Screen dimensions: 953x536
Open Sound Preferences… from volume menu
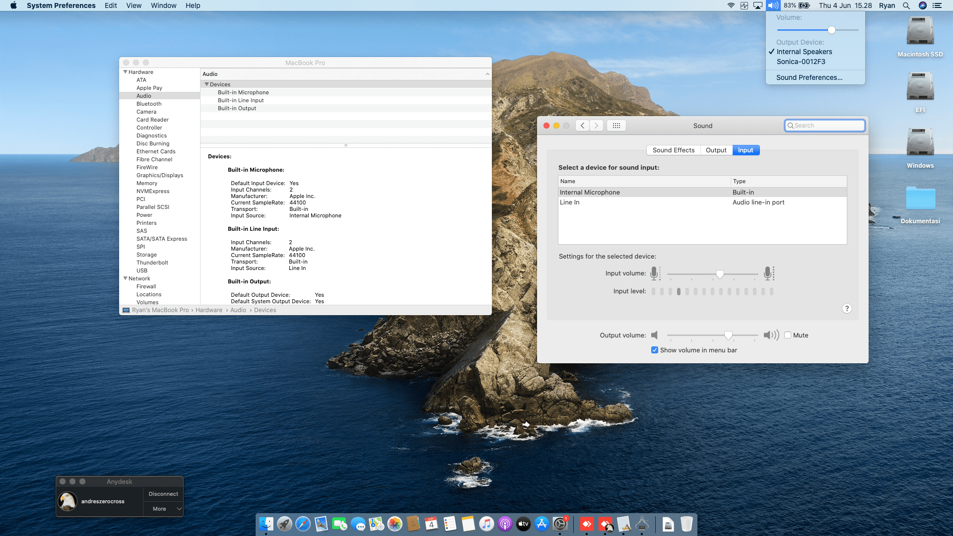[x=809, y=77]
